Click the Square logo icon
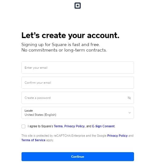Viewport: 154px width, 166px height. click(x=78, y=6)
